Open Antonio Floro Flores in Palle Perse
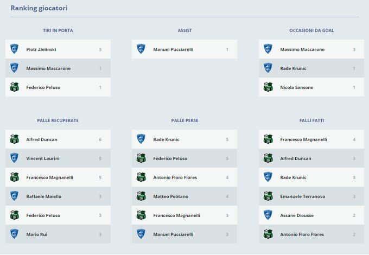The width and height of the screenshot is (369, 255). click(x=175, y=177)
